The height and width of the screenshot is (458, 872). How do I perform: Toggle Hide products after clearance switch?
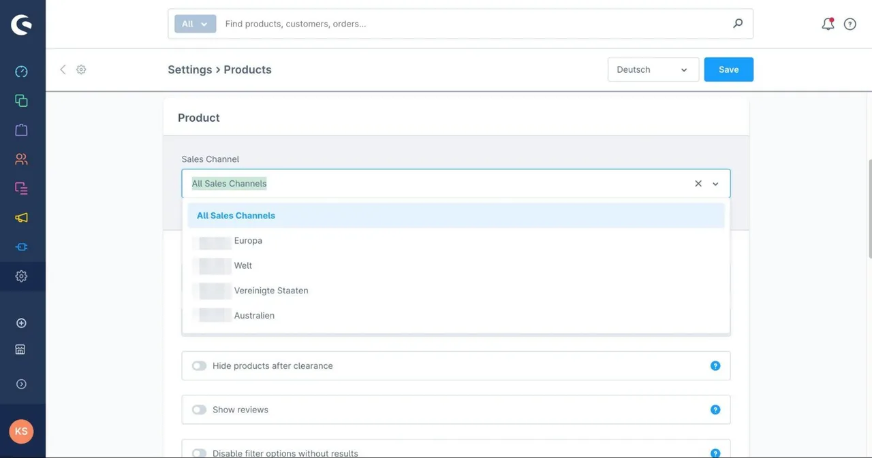(x=199, y=366)
